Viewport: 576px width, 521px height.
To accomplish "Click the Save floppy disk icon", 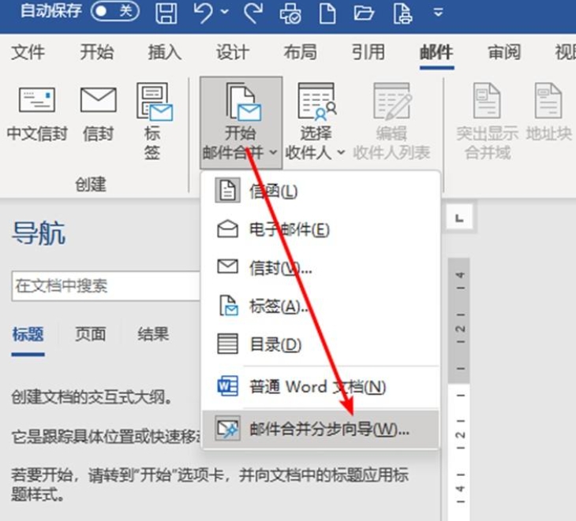I will tap(166, 13).
